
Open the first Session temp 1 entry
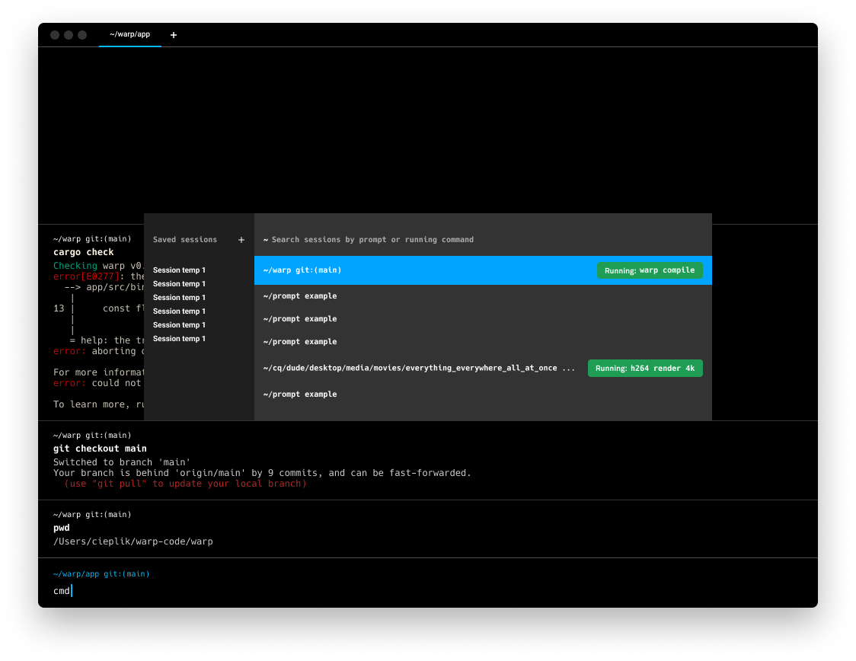click(x=179, y=270)
